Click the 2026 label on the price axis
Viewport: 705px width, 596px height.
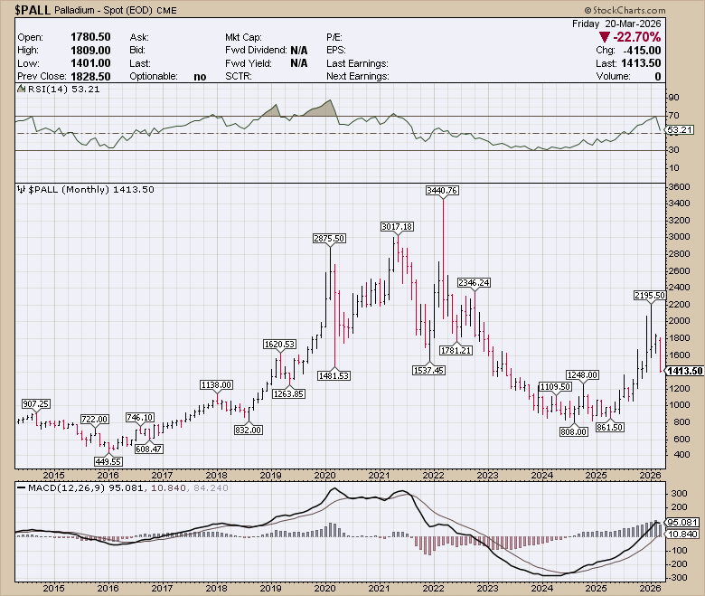pos(650,475)
